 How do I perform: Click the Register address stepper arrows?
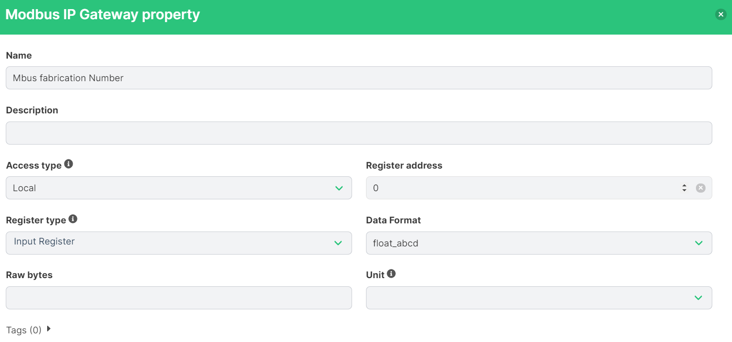tap(684, 188)
